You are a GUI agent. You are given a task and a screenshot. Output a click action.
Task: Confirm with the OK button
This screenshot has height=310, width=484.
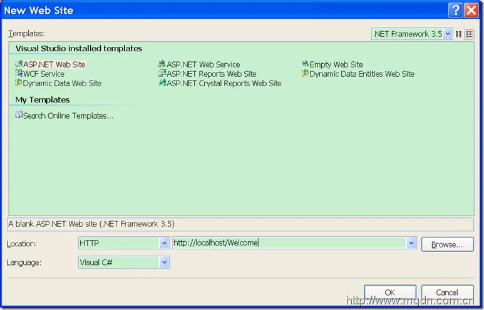(x=390, y=292)
